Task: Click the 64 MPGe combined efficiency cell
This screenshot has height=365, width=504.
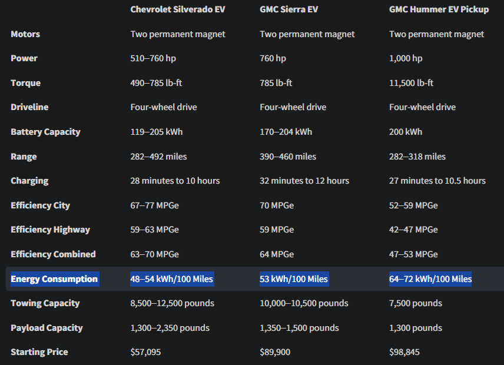Action: coord(277,254)
